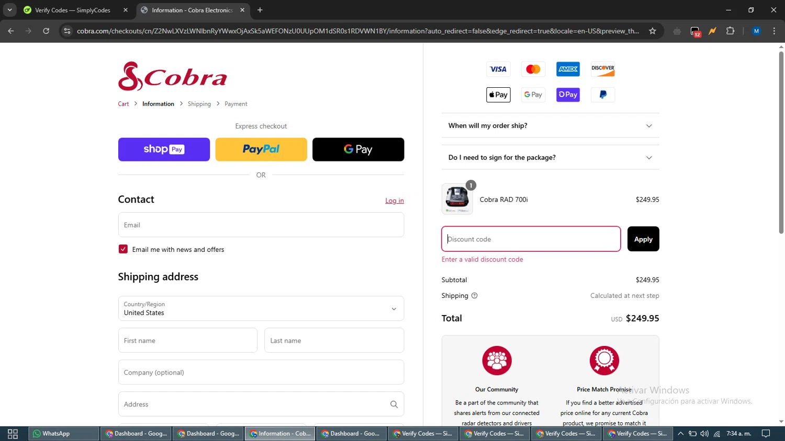
Task: Open the Chrome profile avatar M
Action: tap(756, 31)
